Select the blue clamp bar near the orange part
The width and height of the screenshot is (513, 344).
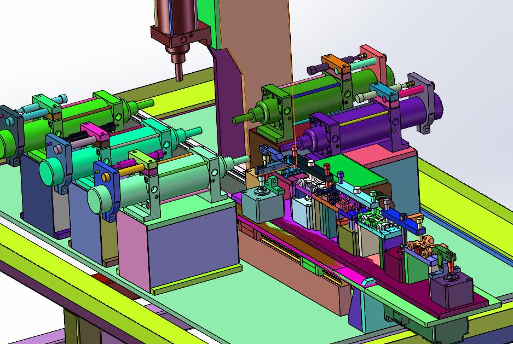403,221
